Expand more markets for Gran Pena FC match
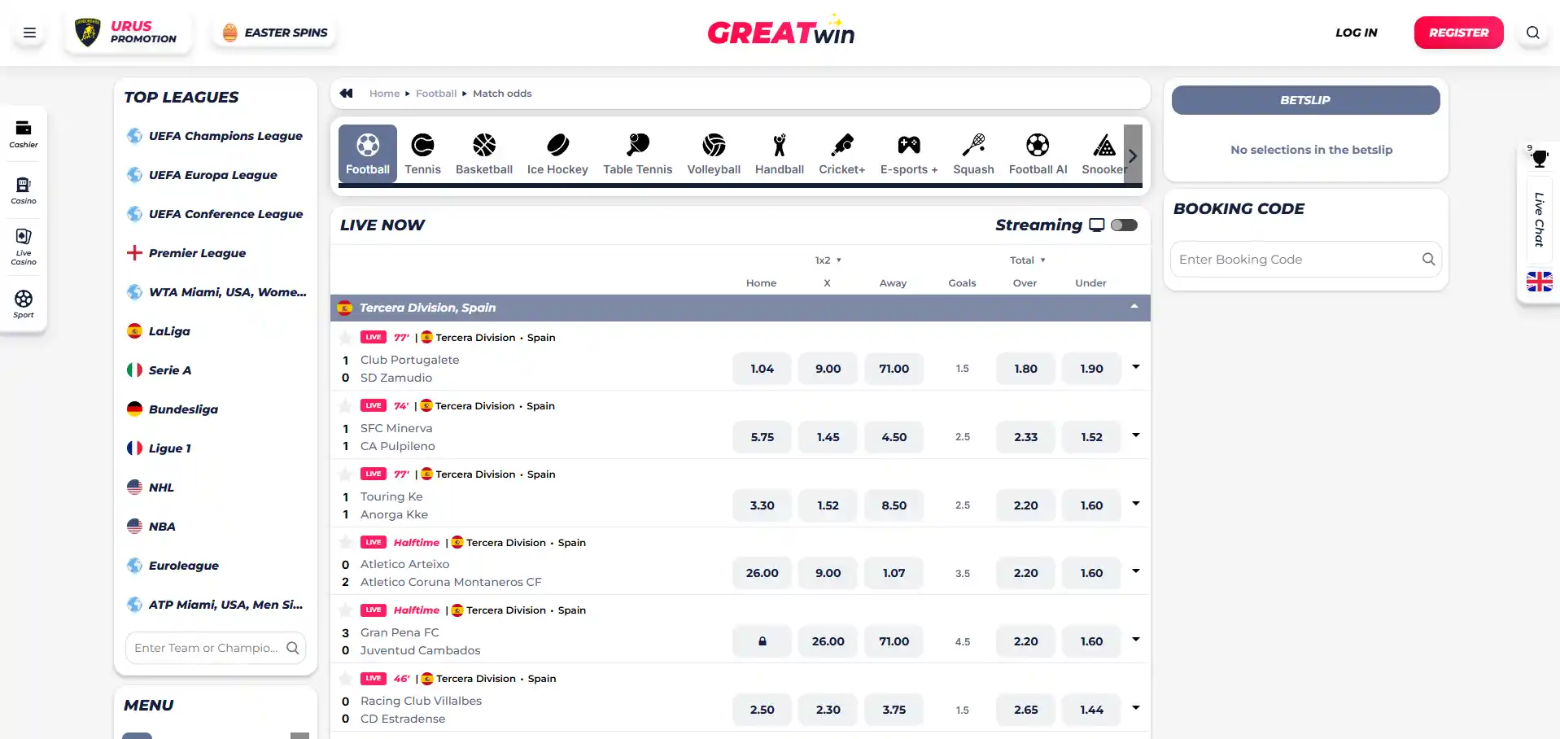The width and height of the screenshot is (1560, 739). coord(1136,640)
